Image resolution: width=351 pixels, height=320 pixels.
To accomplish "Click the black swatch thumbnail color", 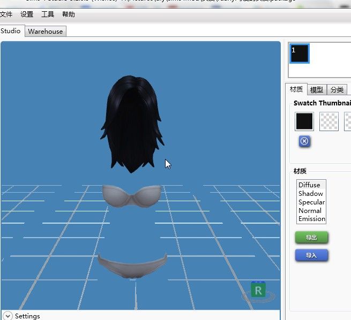I will point(304,121).
